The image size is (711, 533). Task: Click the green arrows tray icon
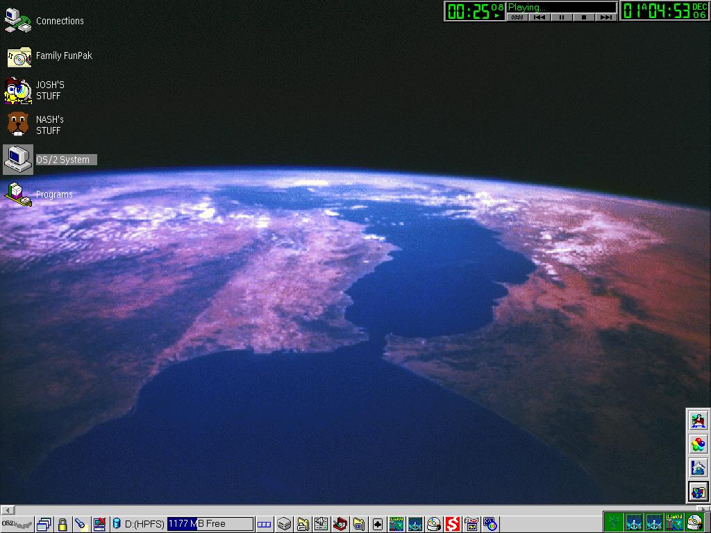tap(614, 523)
